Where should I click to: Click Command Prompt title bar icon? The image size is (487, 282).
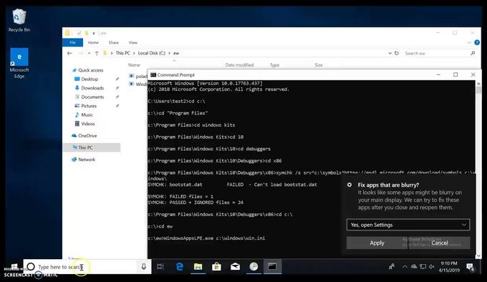click(153, 74)
